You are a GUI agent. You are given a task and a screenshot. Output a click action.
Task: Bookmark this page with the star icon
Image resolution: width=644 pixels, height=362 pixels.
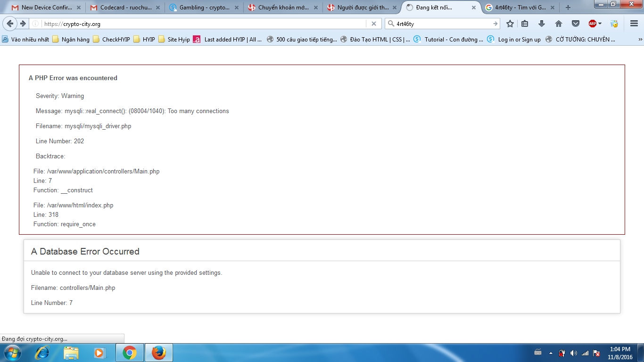pos(510,24)
